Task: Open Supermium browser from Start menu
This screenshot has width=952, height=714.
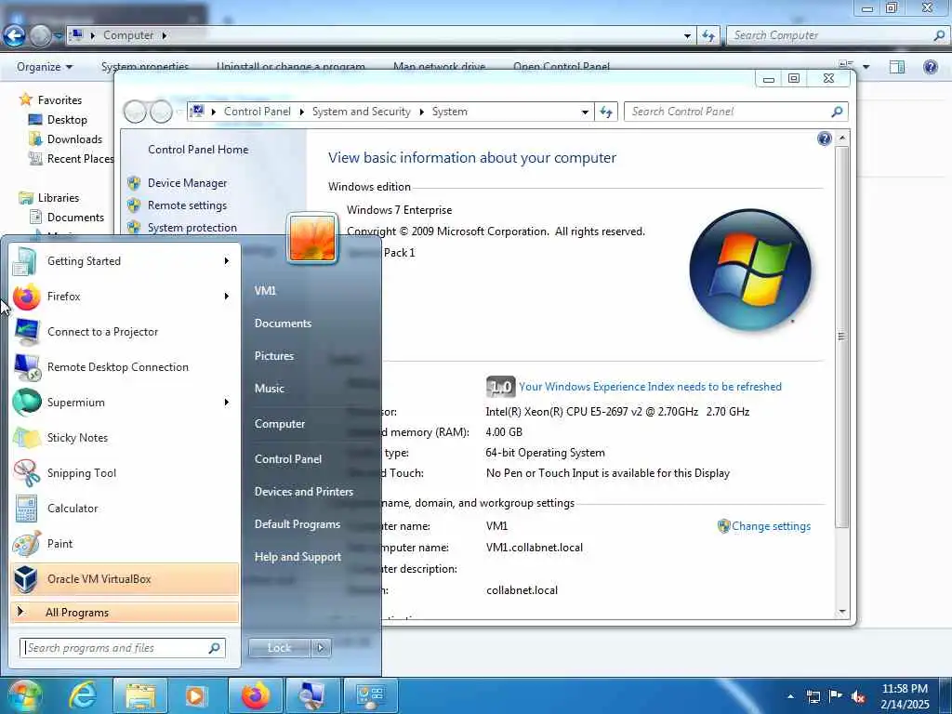Action: (x=125, y=402)
